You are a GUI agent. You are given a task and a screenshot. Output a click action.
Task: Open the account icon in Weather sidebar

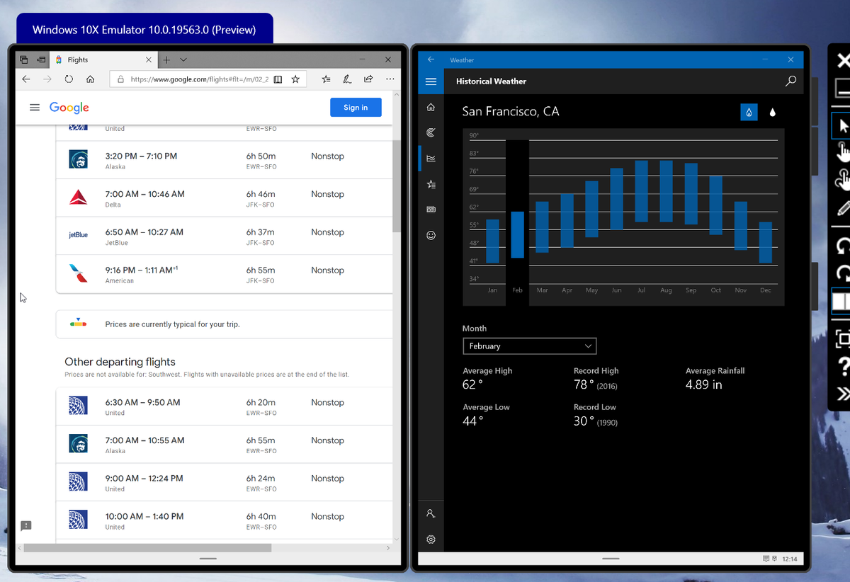point(431,513)
